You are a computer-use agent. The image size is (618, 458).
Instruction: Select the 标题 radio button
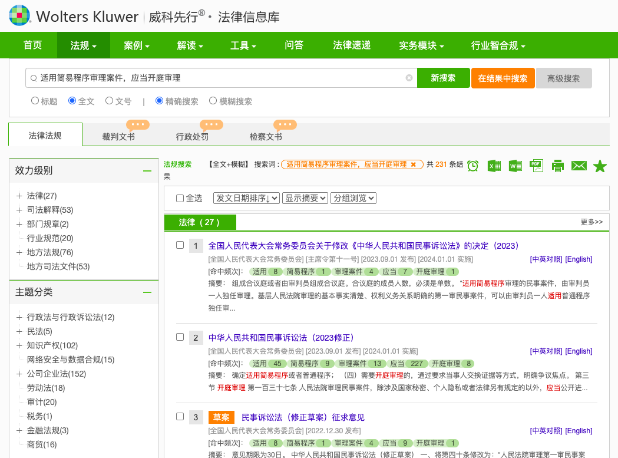(35, 101)
